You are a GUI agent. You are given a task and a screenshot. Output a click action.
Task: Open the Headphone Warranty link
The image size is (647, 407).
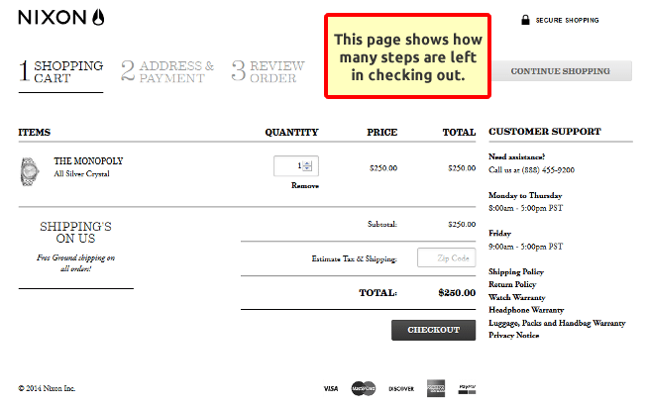[x=526, y=310]
